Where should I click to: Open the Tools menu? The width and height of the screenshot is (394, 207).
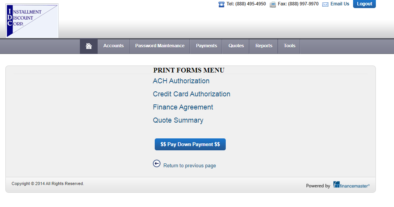pos(289,46)
